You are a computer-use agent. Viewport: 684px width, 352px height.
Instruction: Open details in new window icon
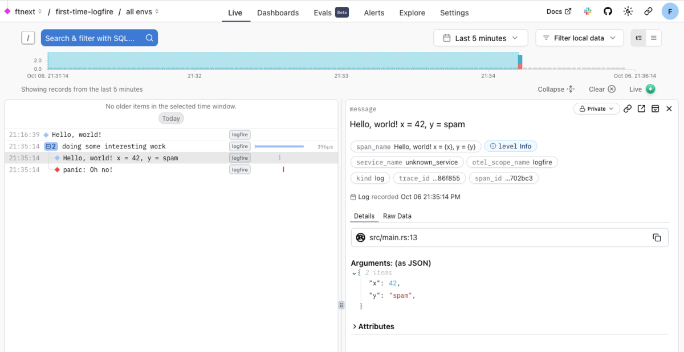(641, 108)
